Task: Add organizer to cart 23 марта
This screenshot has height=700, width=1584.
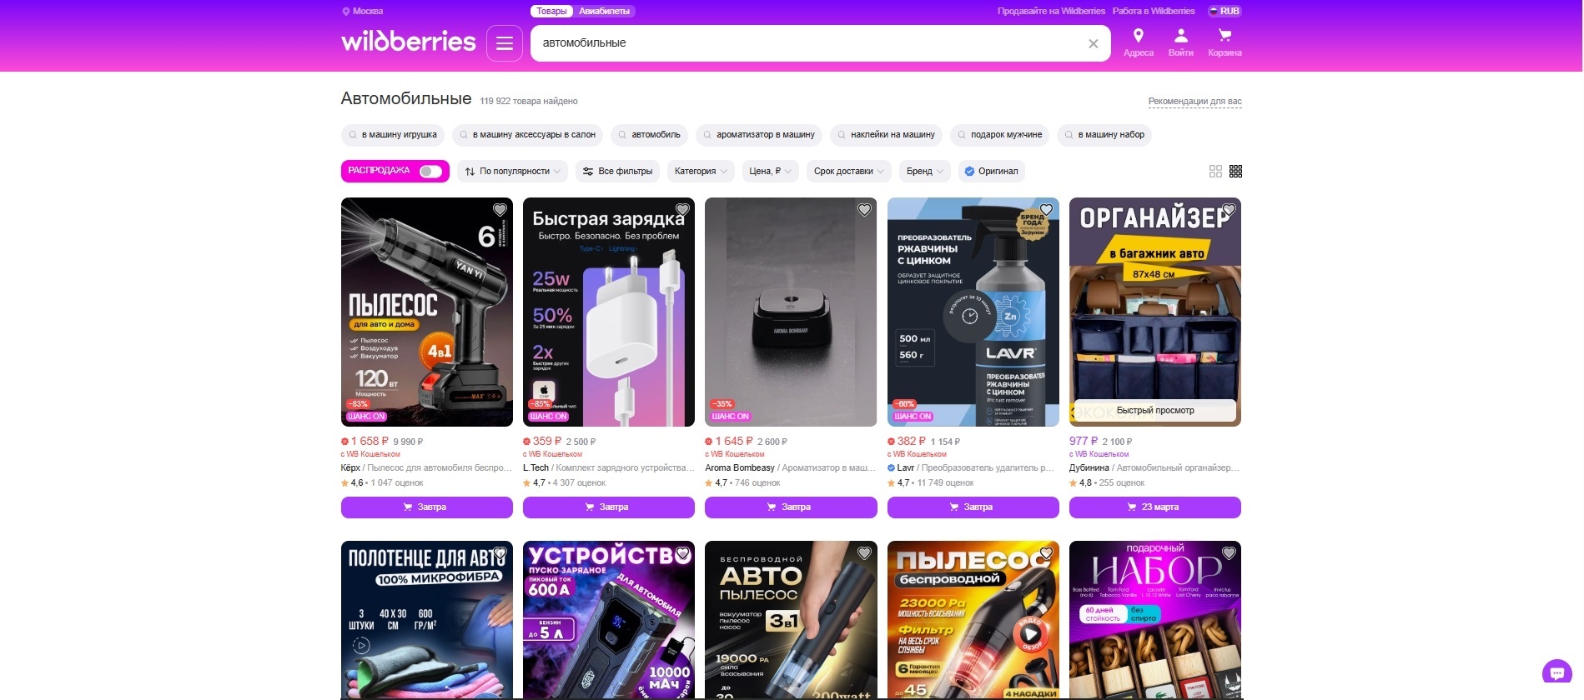Action: [1155, 507]
